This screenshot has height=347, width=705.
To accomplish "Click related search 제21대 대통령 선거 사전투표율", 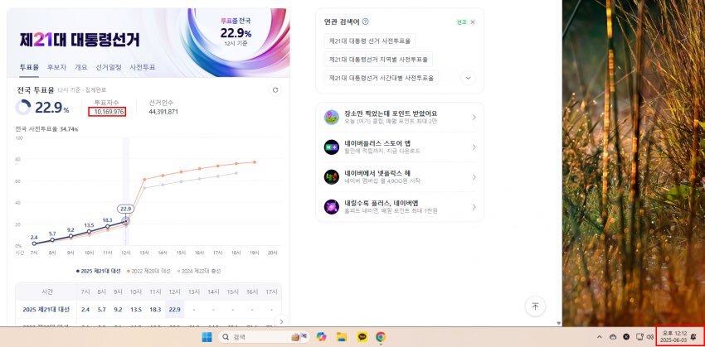I will pyautogui.click(x=370, y=41).
